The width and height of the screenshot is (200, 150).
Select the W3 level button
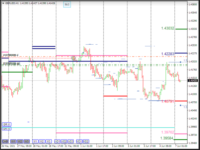27,141
